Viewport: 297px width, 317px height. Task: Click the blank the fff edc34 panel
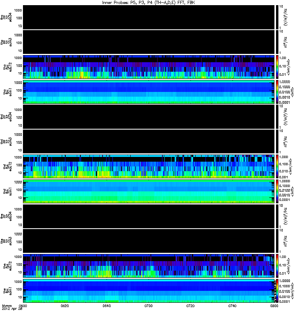149,216
